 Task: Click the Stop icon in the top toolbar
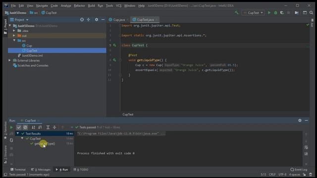[288, 13]
